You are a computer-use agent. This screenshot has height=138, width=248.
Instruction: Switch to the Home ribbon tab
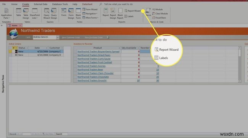[x=14, y=4]
